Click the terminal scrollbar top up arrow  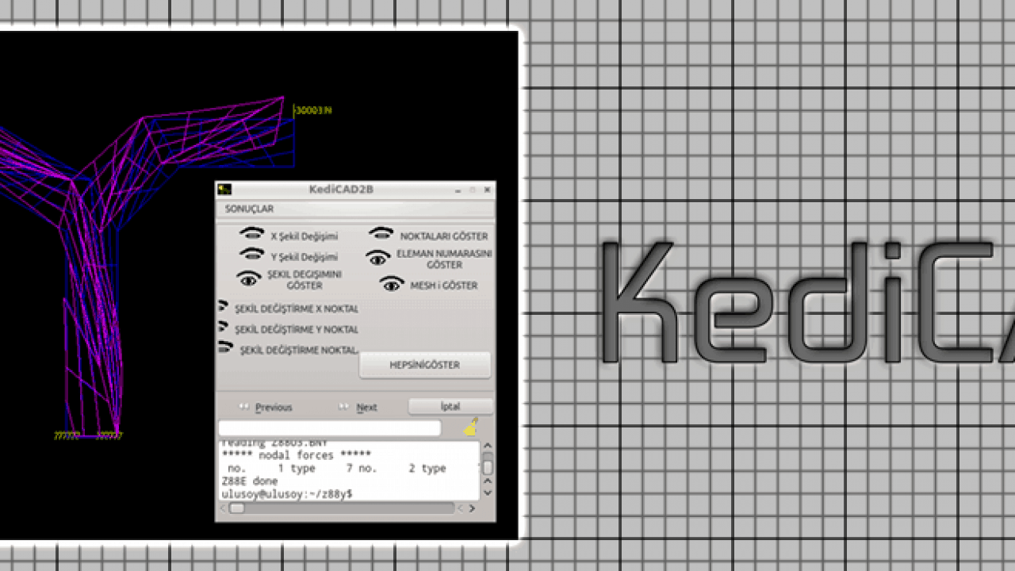[x=488, y=447]
